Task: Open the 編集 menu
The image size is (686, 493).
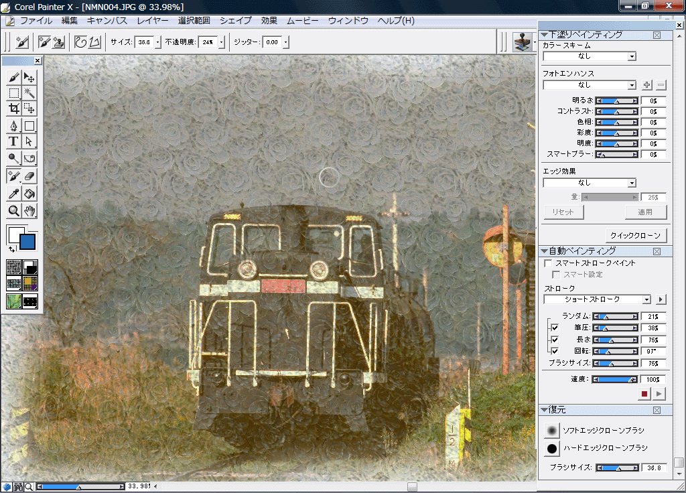Action: pos(70,21)
